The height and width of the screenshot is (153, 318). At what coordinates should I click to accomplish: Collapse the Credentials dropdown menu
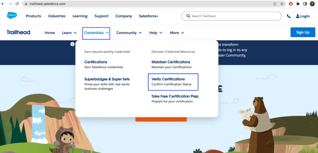click(x=96, y=33)
